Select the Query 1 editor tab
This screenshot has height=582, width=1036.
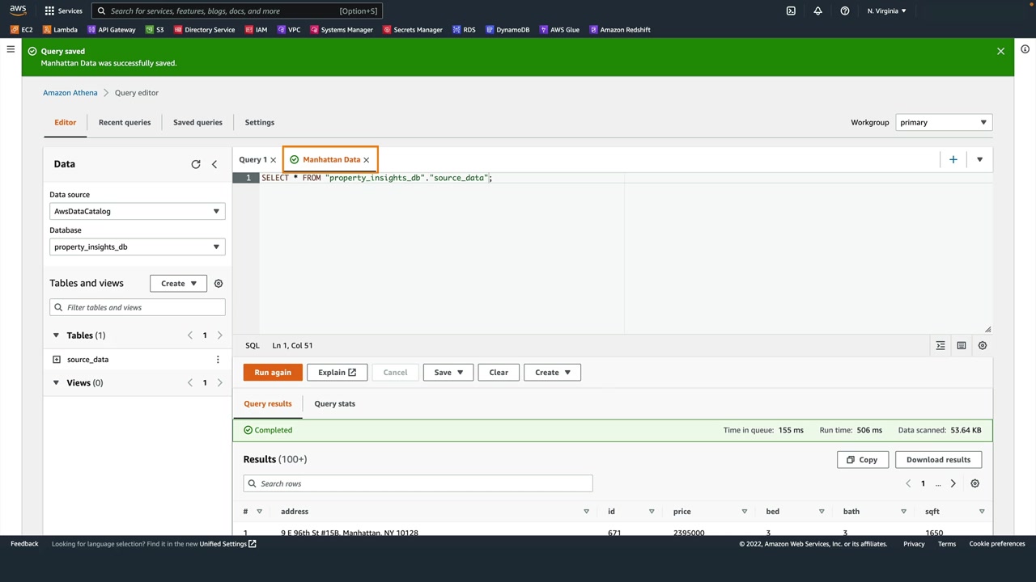point(253,160)
